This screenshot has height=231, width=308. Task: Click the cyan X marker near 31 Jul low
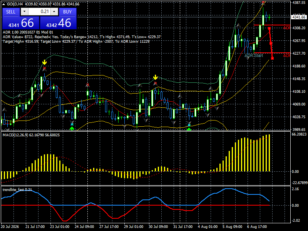tap(189, 125)
